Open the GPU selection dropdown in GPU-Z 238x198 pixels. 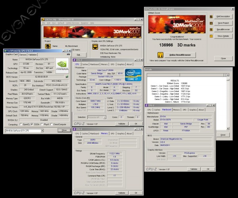tap(42, 131)
